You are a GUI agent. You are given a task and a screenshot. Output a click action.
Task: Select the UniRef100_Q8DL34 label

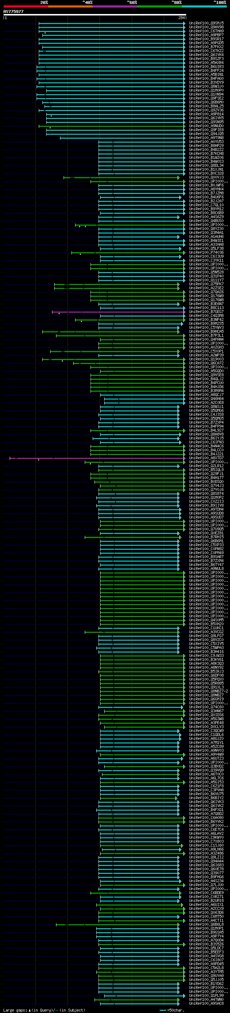tap(206, 166)
